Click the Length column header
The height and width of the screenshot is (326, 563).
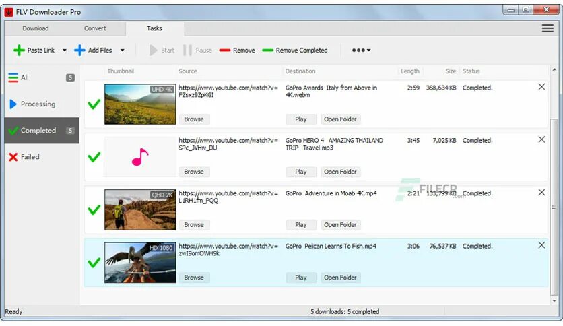[410, 71]
